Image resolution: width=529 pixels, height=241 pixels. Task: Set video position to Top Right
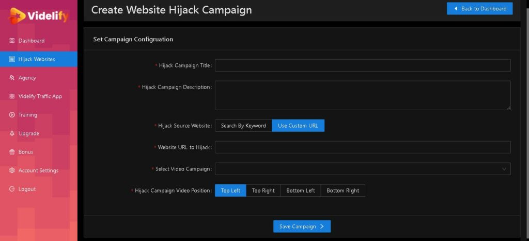(263, 191)
